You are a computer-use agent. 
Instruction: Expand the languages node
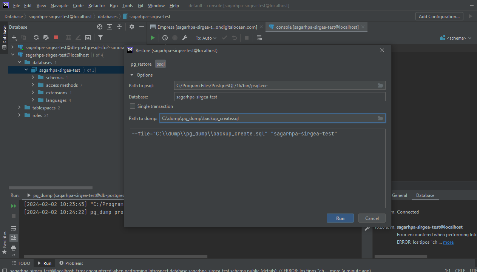[x=33, y=100]
